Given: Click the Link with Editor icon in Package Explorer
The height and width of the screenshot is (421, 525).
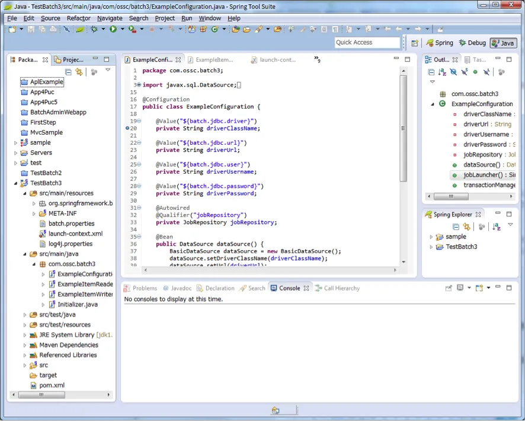Looking at the screenshot, I should [x=79, y=71].
